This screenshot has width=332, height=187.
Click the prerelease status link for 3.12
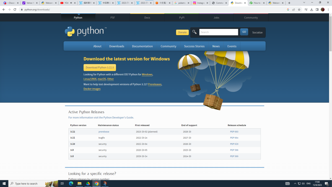pyautogui.click(x=104, y=132)
